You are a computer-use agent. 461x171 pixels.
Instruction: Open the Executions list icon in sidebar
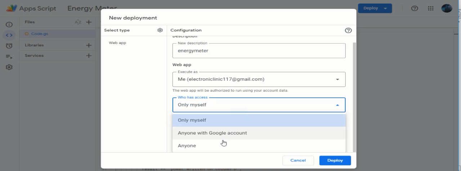(x=9, y=57)
